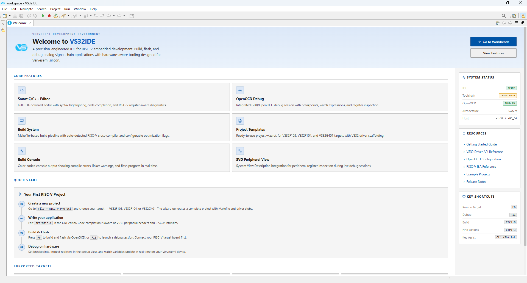Undo last action with the back-arrow icon
Viewport: 527px width, 283px height.
click(x=29, y=16)
